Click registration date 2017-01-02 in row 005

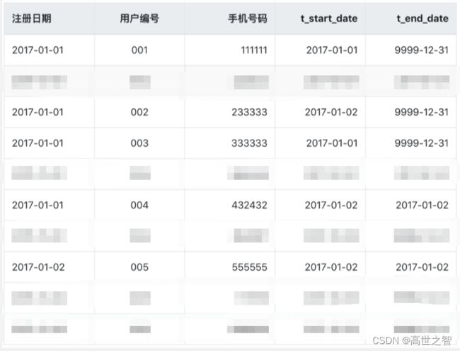(38, 267)
